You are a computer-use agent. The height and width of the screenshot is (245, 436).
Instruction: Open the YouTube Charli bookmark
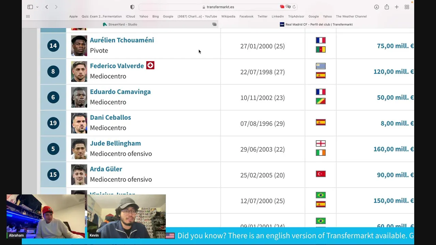197,16
